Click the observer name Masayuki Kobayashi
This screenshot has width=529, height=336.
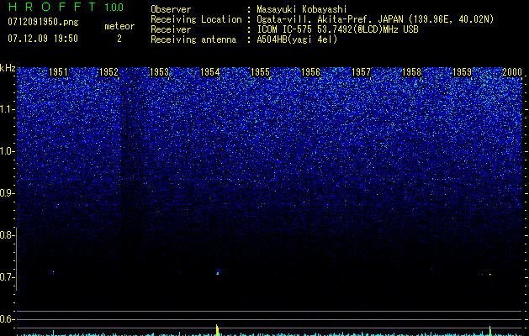tap(302, 10)
